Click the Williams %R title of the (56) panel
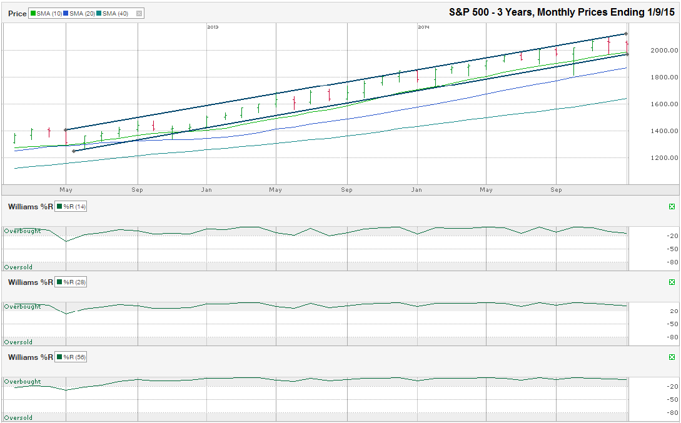Viewport: 681px width, 423px height. [x=31, y=357]
